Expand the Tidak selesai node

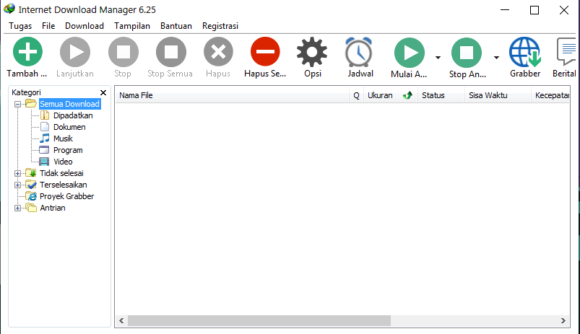click(17, 173)
